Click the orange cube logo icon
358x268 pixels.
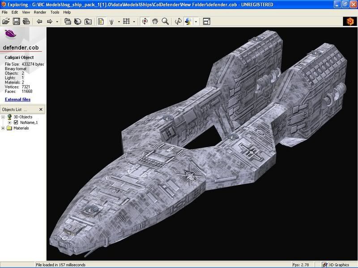click(350, 21)
